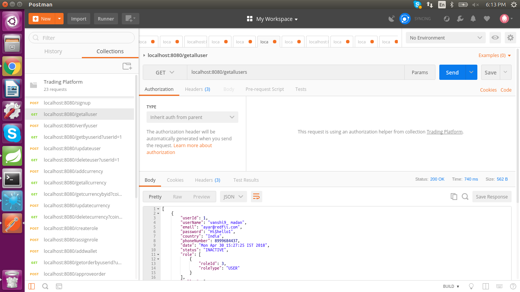The image size is (520, 292).
Task: Open the notifications bell icon
Action: pos(473,19)
